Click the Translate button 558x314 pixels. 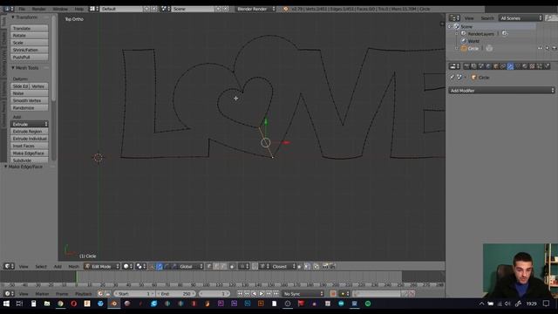point(29,28)
